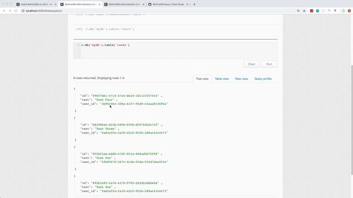Click the text value "Task One"
The image size is (353, 198).
[104, 187]
